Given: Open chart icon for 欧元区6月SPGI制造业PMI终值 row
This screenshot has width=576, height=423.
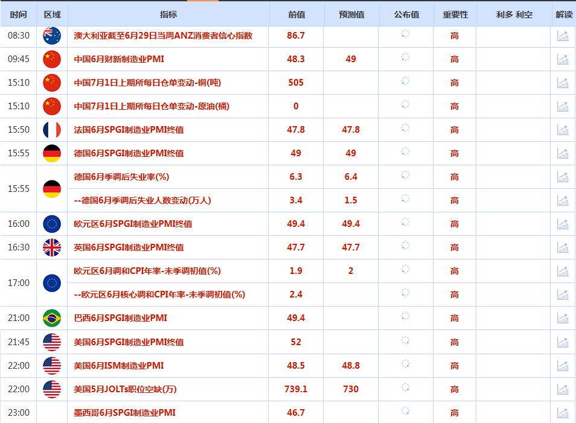Looking at the screenshot, I should pos(563,224).
